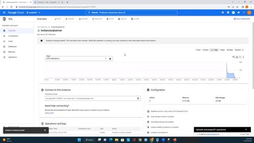Click the instancesqlserver link in operations panel
This screenshot has width=254, height=143.
coord(212,134)
